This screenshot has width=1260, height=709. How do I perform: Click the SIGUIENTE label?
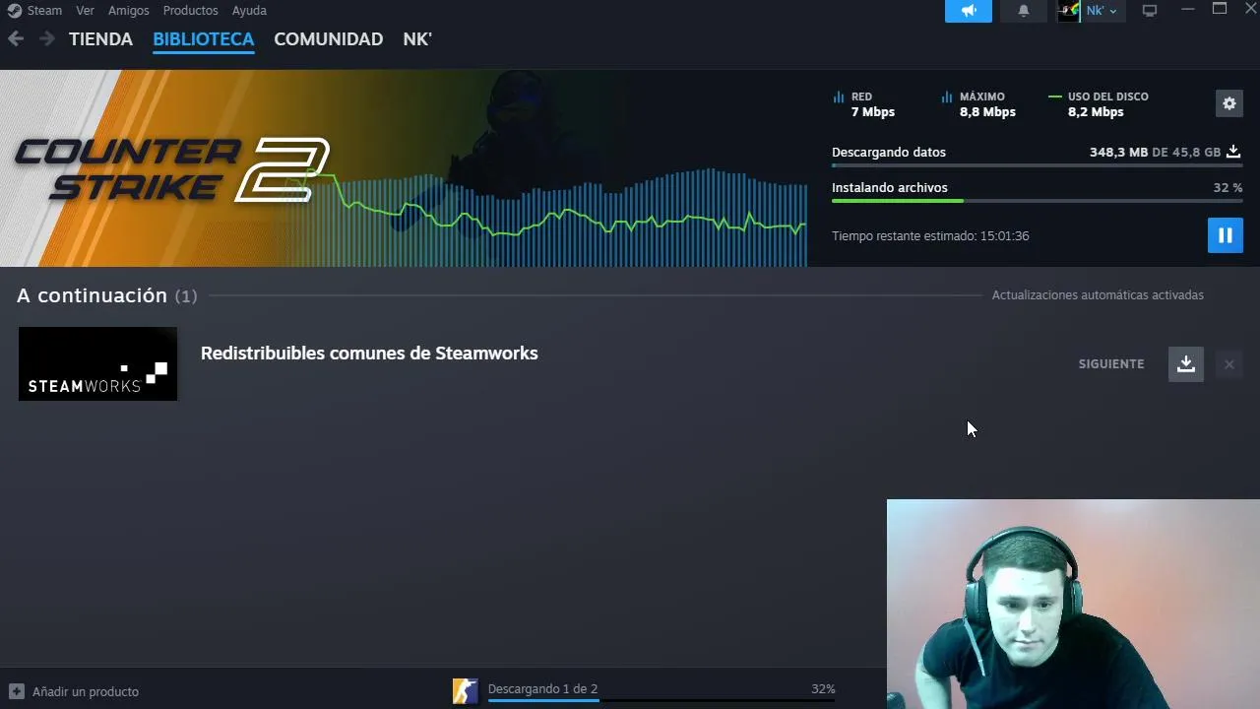click(1111, 364)
